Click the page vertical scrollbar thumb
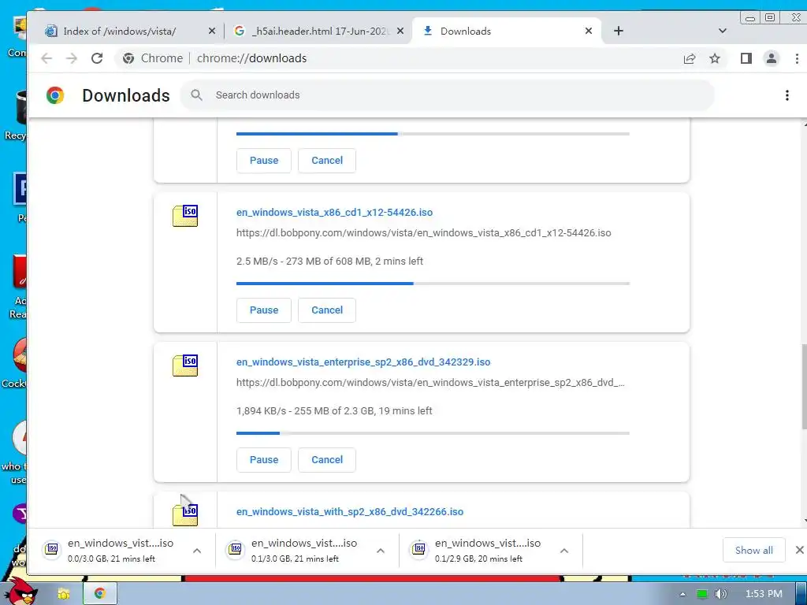Image resolution: width=807 pixels, height=605 pixels. 804,386
